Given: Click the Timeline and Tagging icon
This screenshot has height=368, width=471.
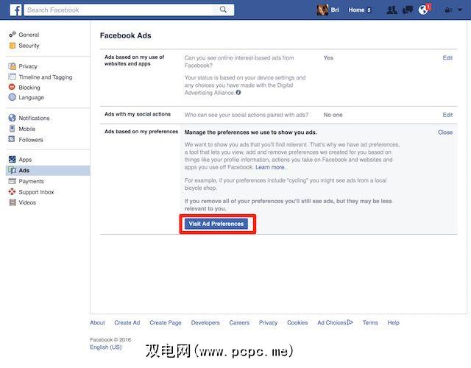Looking at the screenshot, I should (x=13, y=77).
